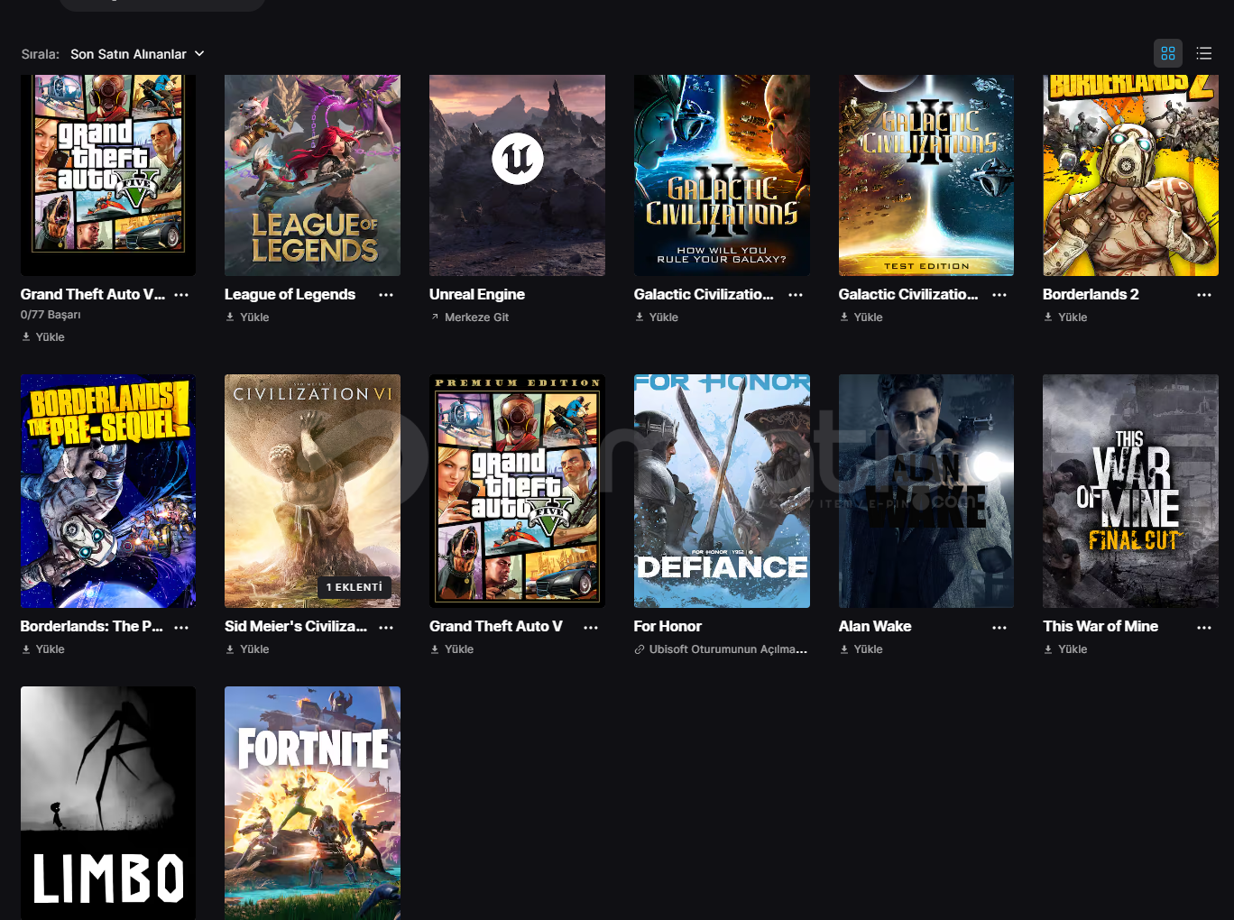1234x920 pixels.
Task: Open three-dot menu for Alan Wake
Action: coord(999,627)
